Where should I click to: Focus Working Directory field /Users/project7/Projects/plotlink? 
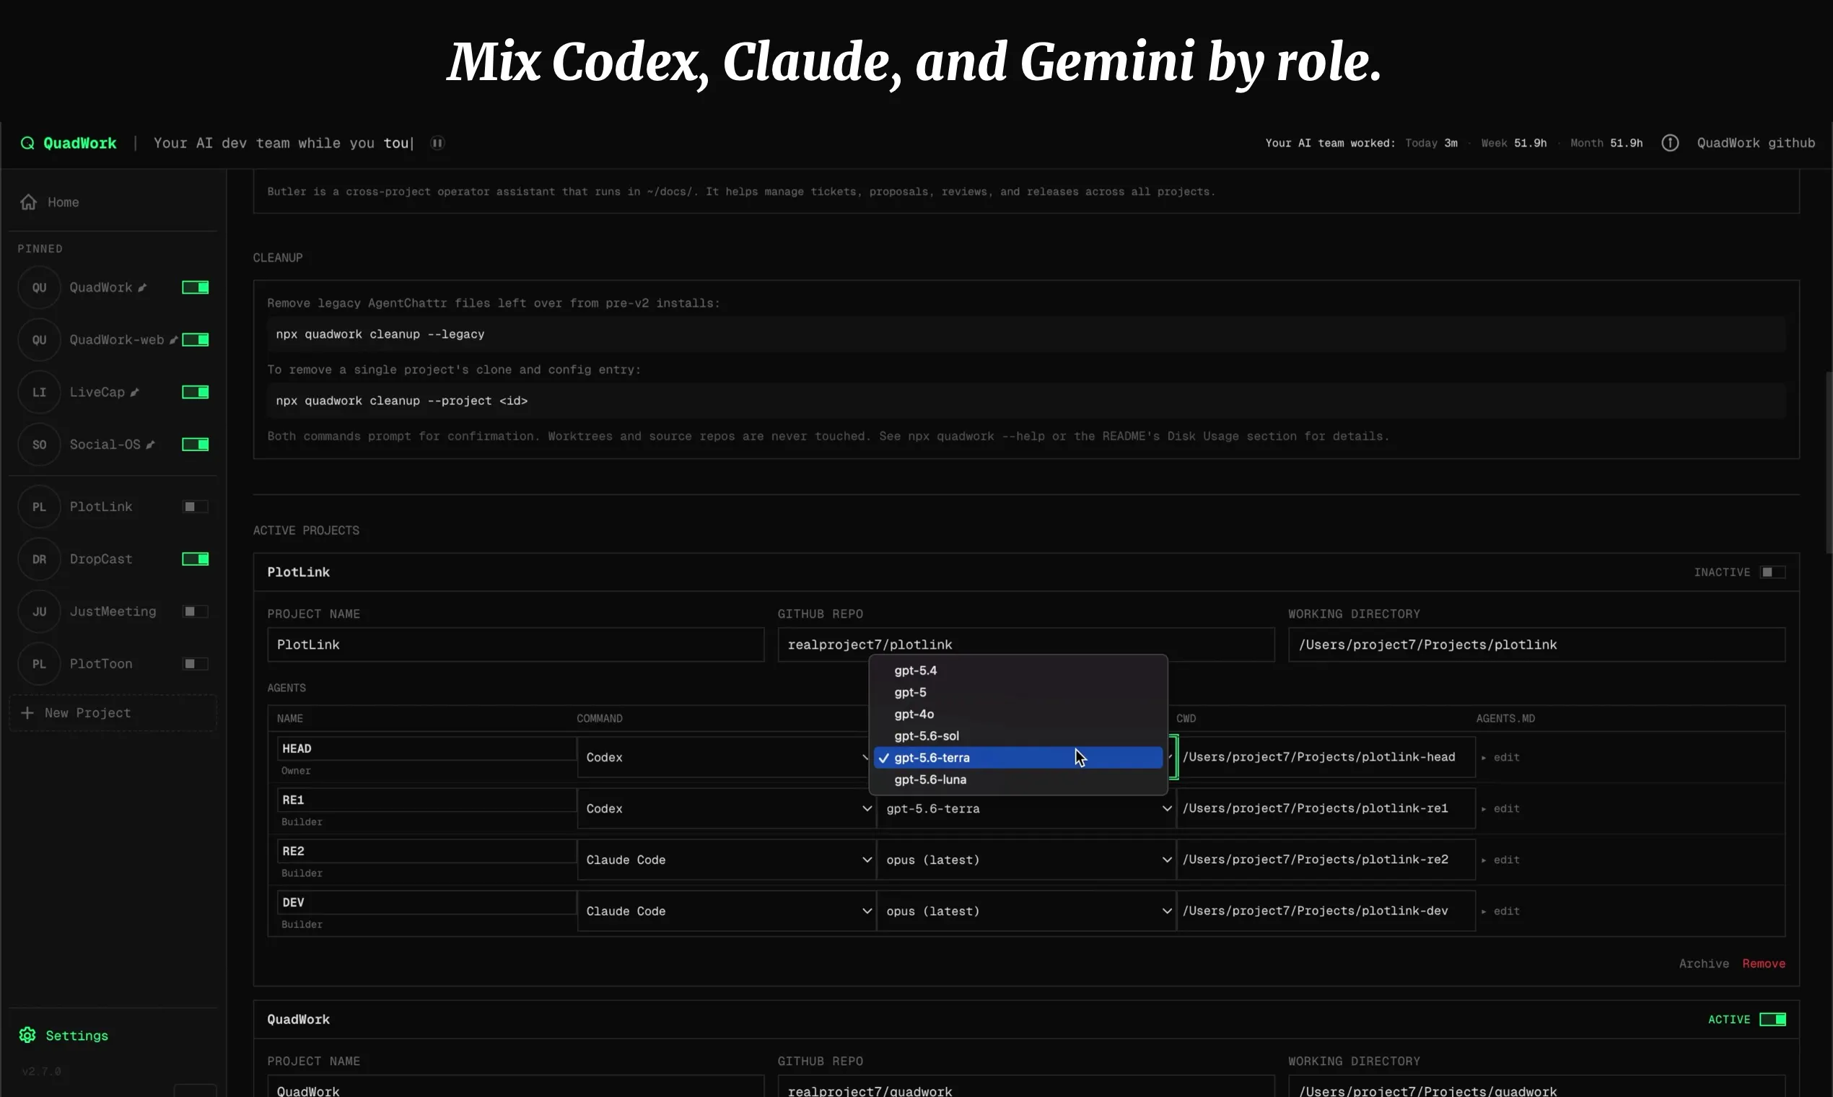[1536, 644]
